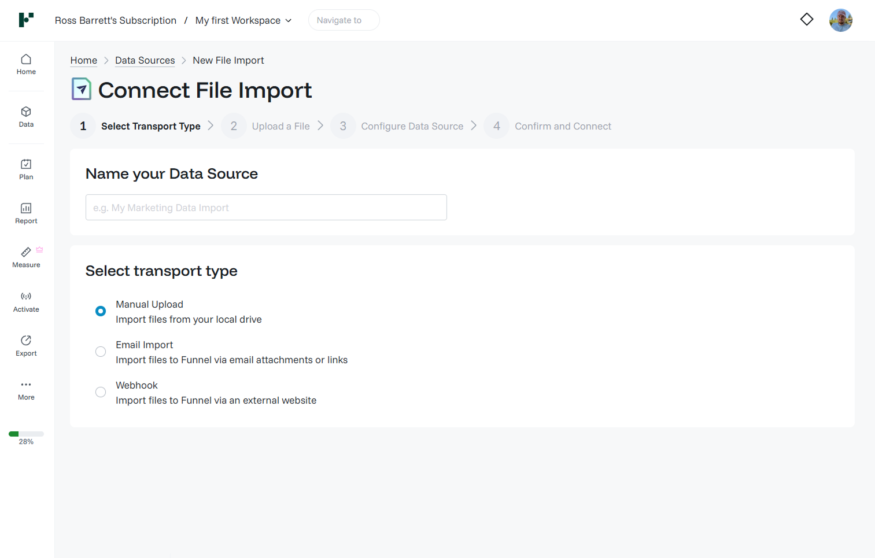Click the Webhook option label
The width and height of the screenshot is (875, 558).
click(x=136, y=385)
